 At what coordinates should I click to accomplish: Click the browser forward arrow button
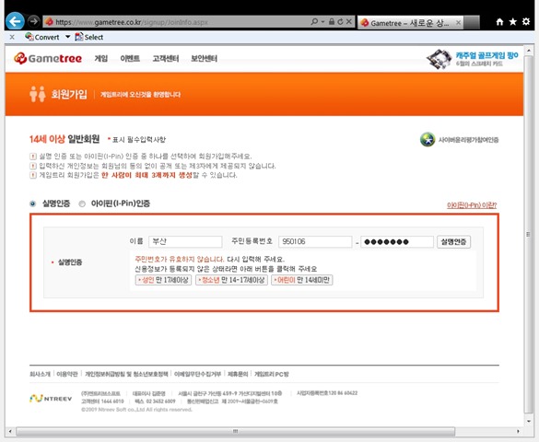click(33, 21)
